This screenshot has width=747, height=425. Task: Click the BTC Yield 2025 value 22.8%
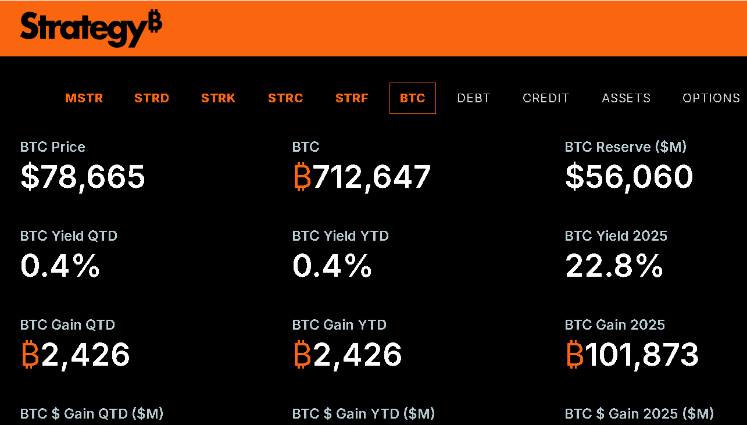click(614, 266)
